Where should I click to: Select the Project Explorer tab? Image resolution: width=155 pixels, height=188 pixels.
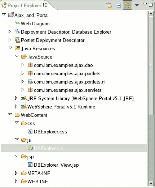(x=24, y=5)
